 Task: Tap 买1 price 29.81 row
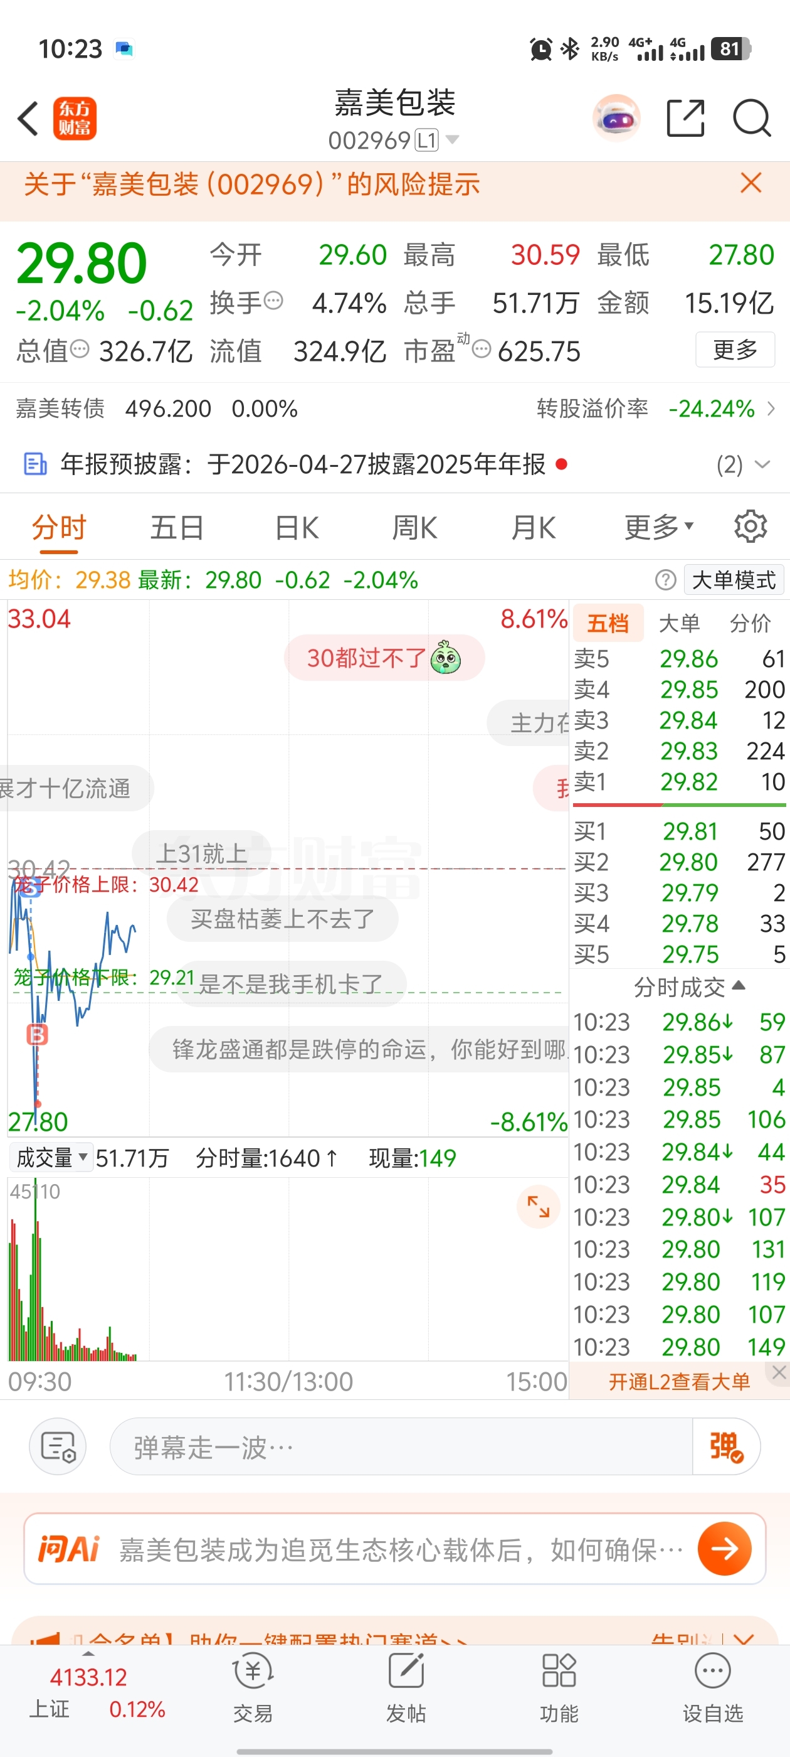680,831
